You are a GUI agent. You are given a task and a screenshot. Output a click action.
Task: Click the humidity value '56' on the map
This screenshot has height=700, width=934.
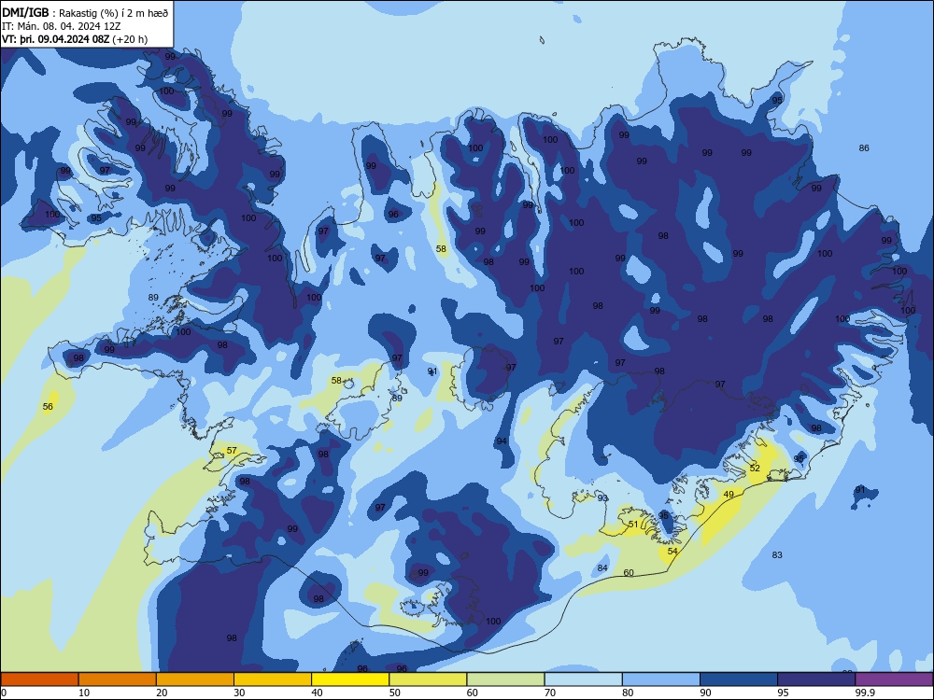(x=48, y=407)
